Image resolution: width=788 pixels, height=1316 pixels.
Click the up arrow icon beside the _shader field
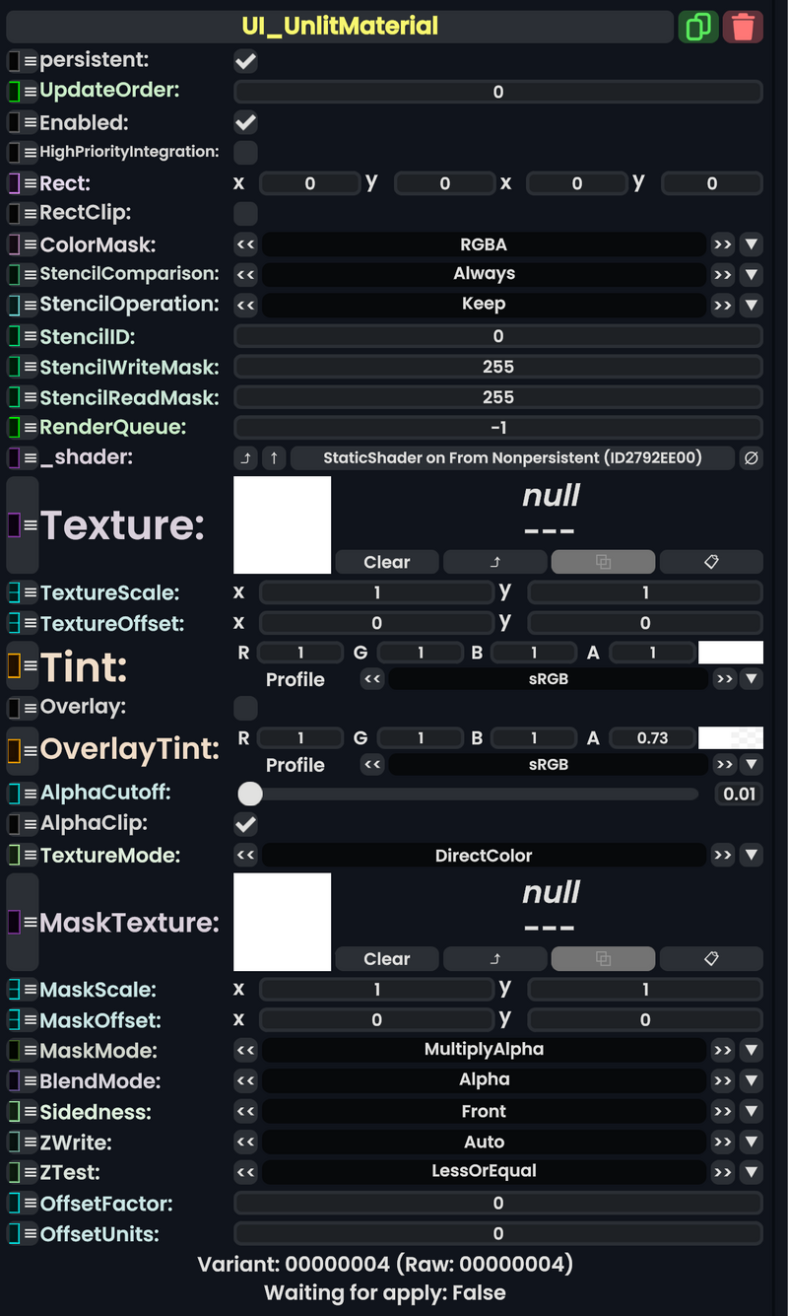[x=273, y=457]
